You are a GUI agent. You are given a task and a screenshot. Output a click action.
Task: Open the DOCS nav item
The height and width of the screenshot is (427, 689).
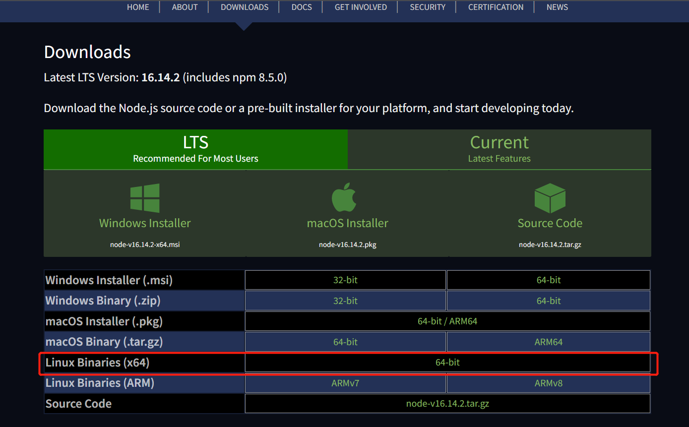click(x=302, y=7)
